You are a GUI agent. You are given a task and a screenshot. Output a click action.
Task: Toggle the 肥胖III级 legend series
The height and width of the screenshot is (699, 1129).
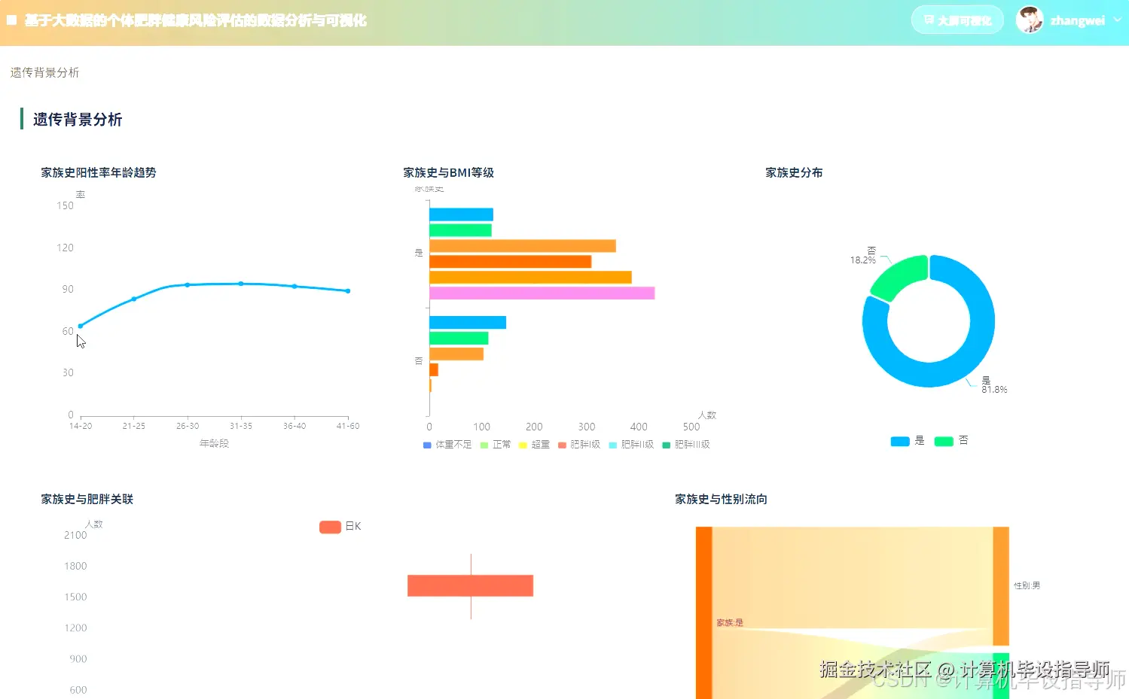click(686, 445)
